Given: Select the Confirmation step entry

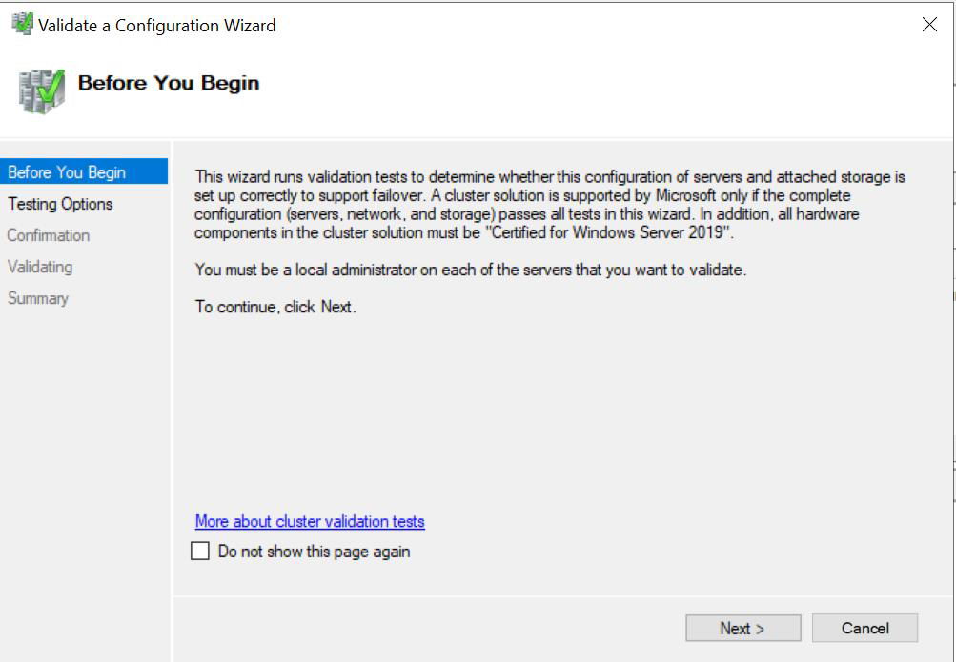Looking at the screenshot, I should [x=49, y=235].
